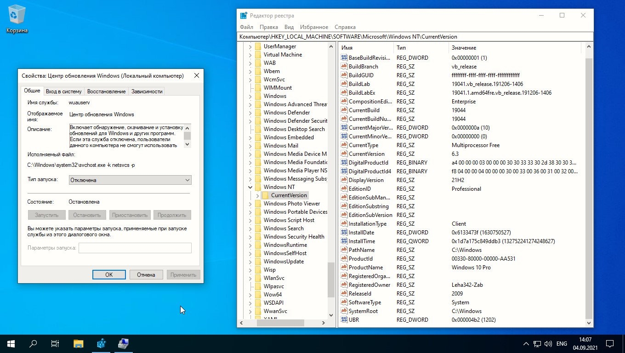Viewport: 625px width, 353px height.
Task: Open Task View on the taskbar
Action: point(55,343)
